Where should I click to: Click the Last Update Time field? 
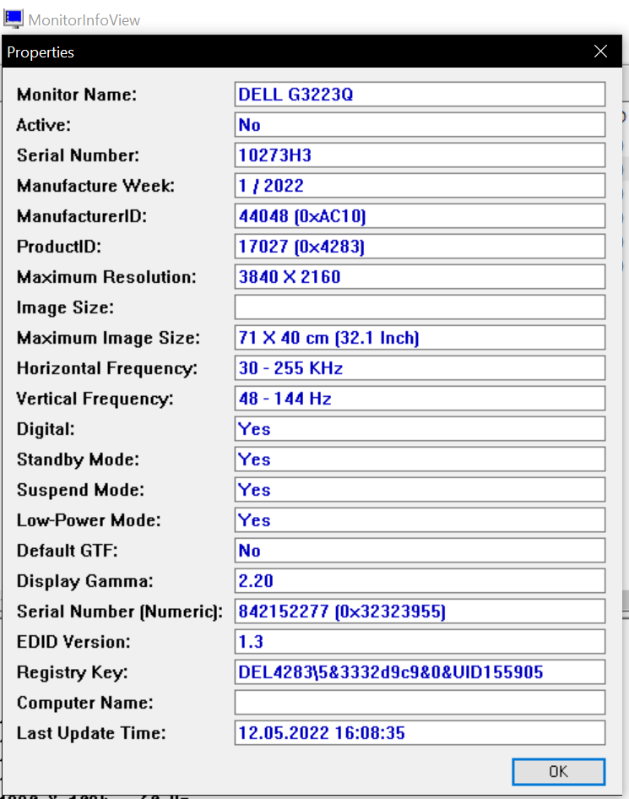420,733
